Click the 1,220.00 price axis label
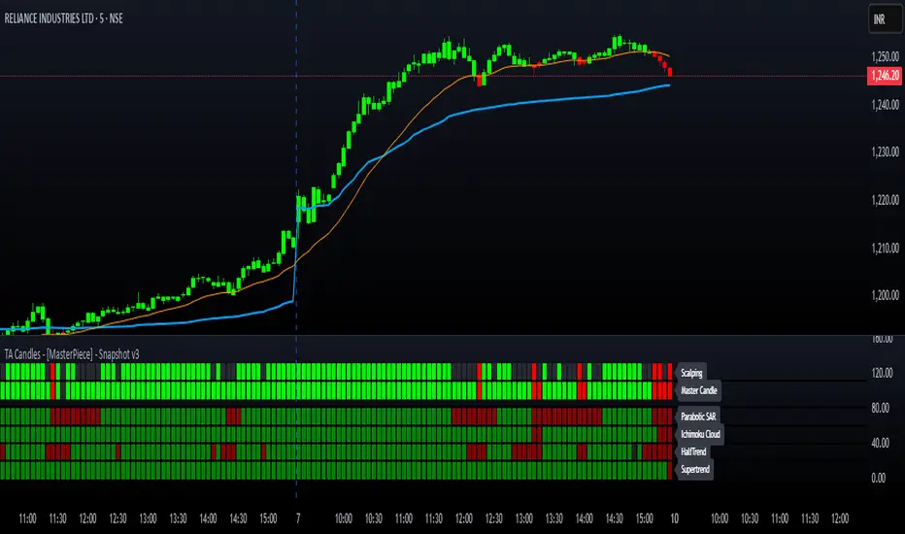 886,200
